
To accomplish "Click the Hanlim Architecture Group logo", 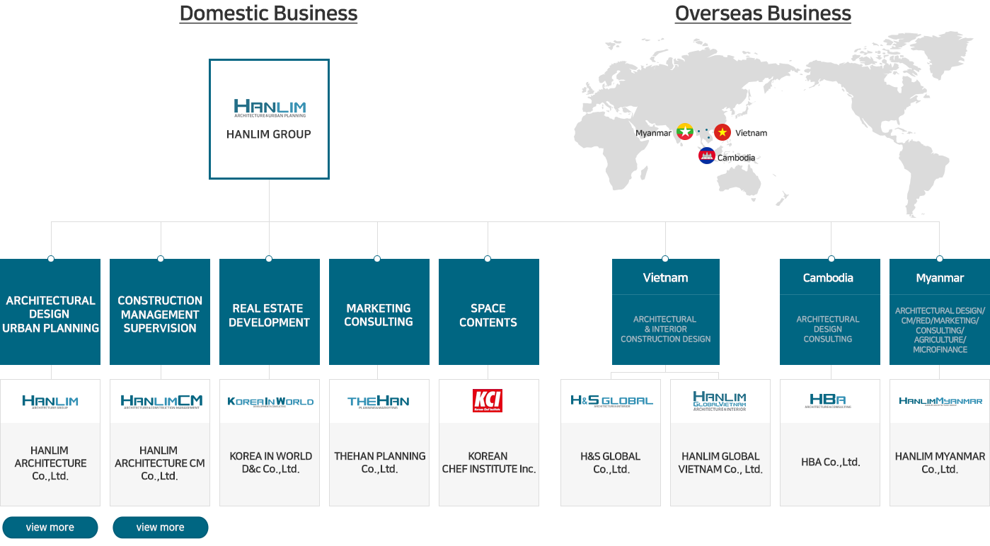I will tap(50, 402).
